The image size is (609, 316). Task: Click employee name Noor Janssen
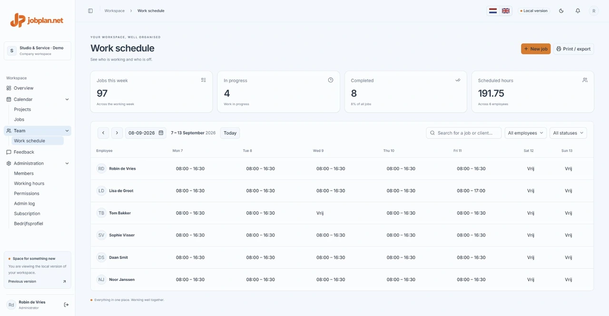pyautogui.click(x=122, y=280)
